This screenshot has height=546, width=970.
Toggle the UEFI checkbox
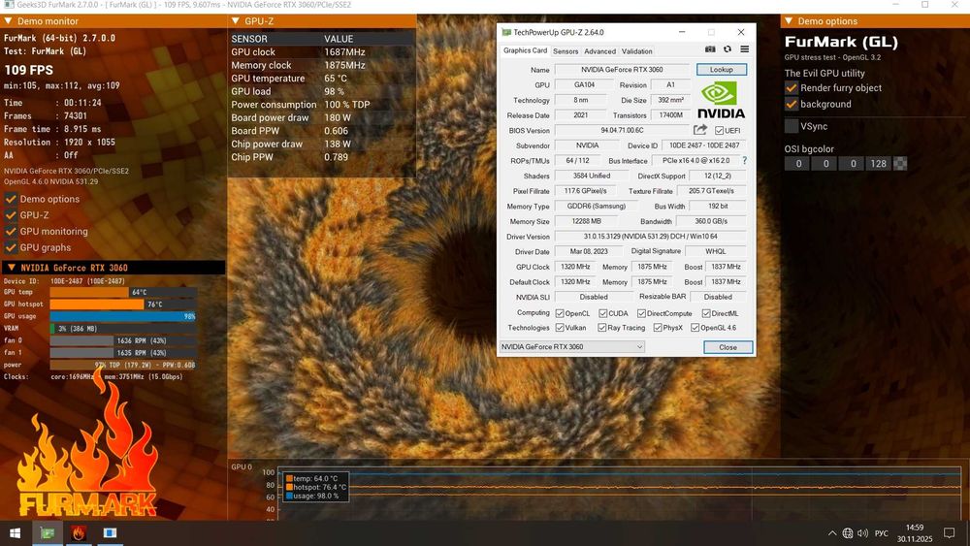[719, 131]
